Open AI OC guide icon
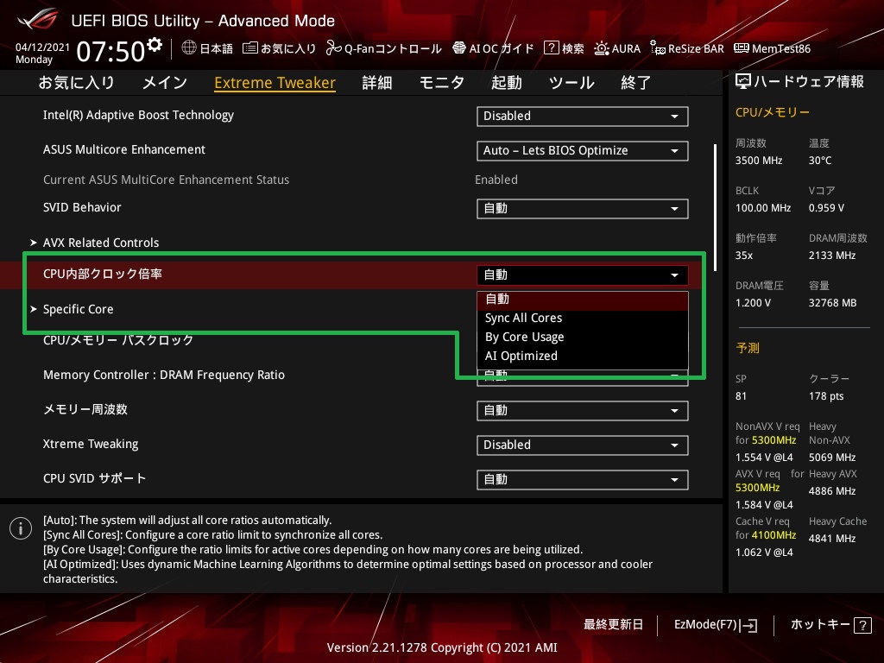This screenshot has height=663, width=884. (459, 48)
